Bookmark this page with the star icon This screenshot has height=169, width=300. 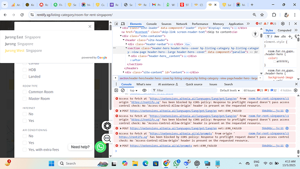(x=262, y=15)
